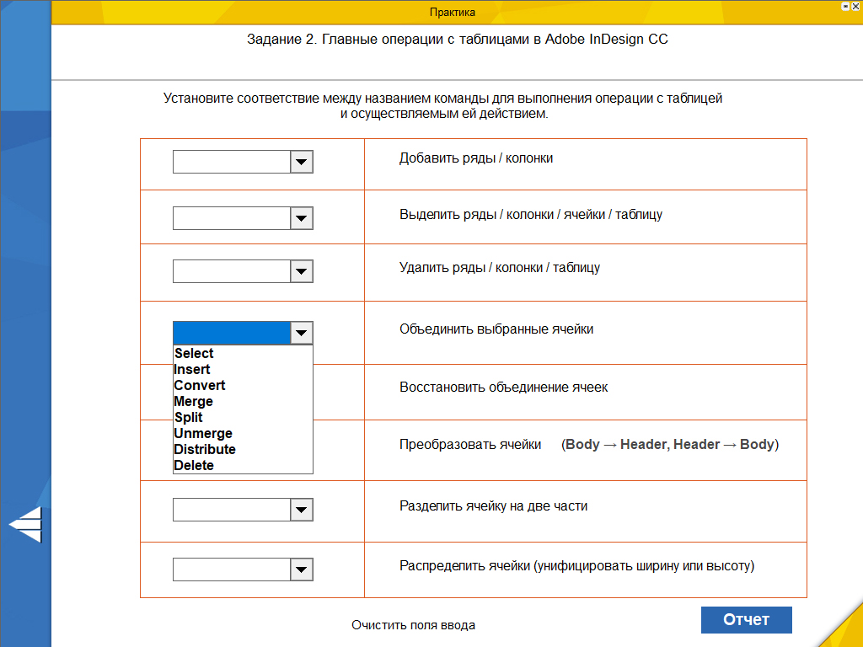Pick 'Delete' from the dropdown options
This screenshot has height=647, width=863.
pos(194,466)
